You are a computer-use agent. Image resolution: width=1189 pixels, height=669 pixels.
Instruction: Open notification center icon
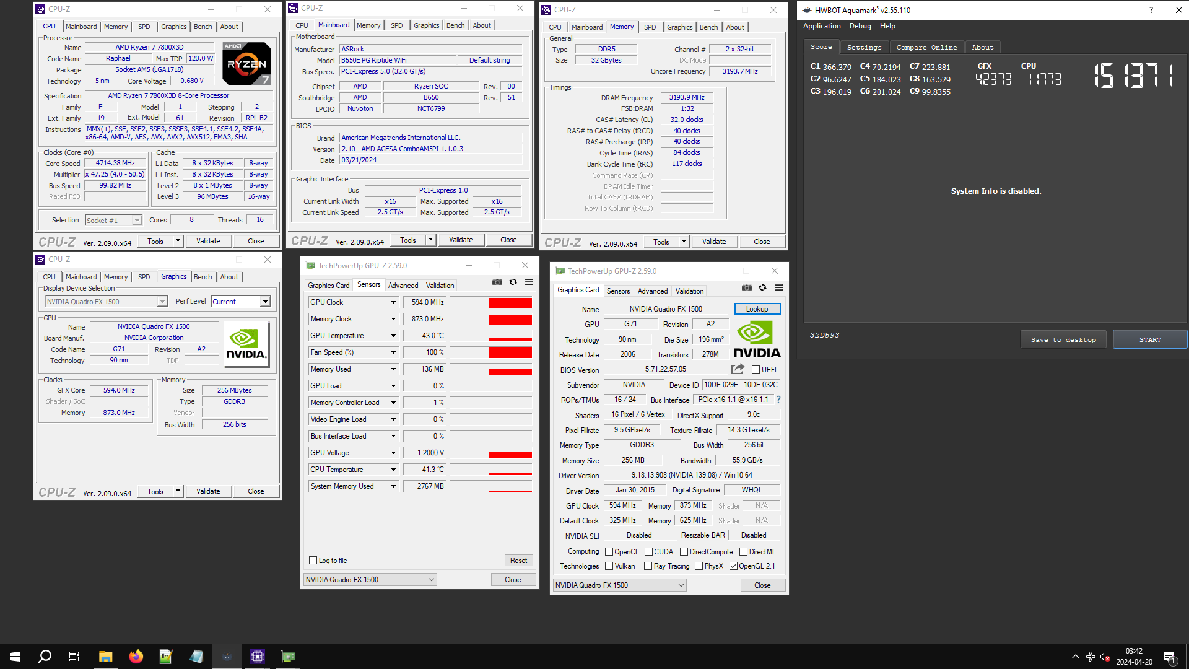click(1169, 657)
